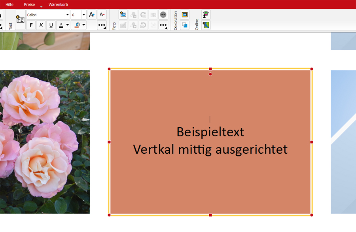Open the shadow overlay decoration tool

(x=185, y=25)
